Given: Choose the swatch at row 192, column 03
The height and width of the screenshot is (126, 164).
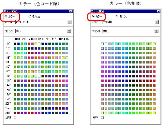Looking at the screenshot, I should tap(25, 99).
